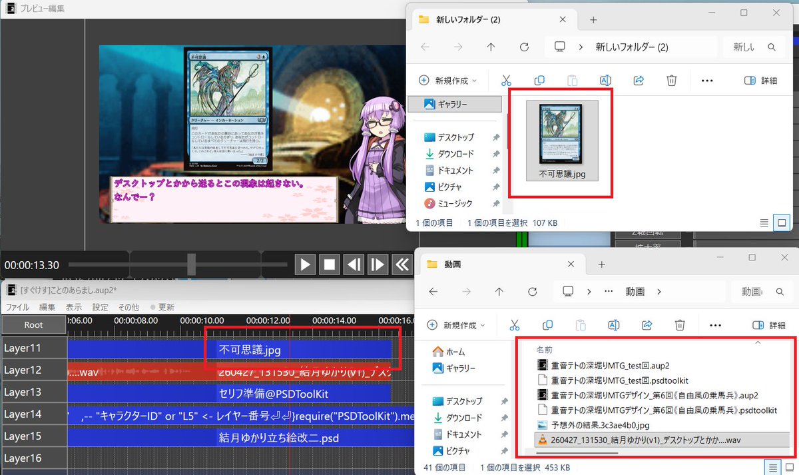Click the share icon in 新しいフォルダー window

coord(639,81)
